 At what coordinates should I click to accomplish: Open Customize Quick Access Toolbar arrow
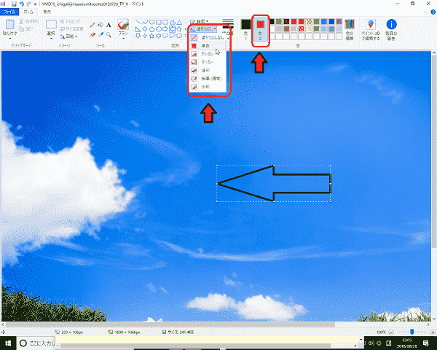[36, 4]
